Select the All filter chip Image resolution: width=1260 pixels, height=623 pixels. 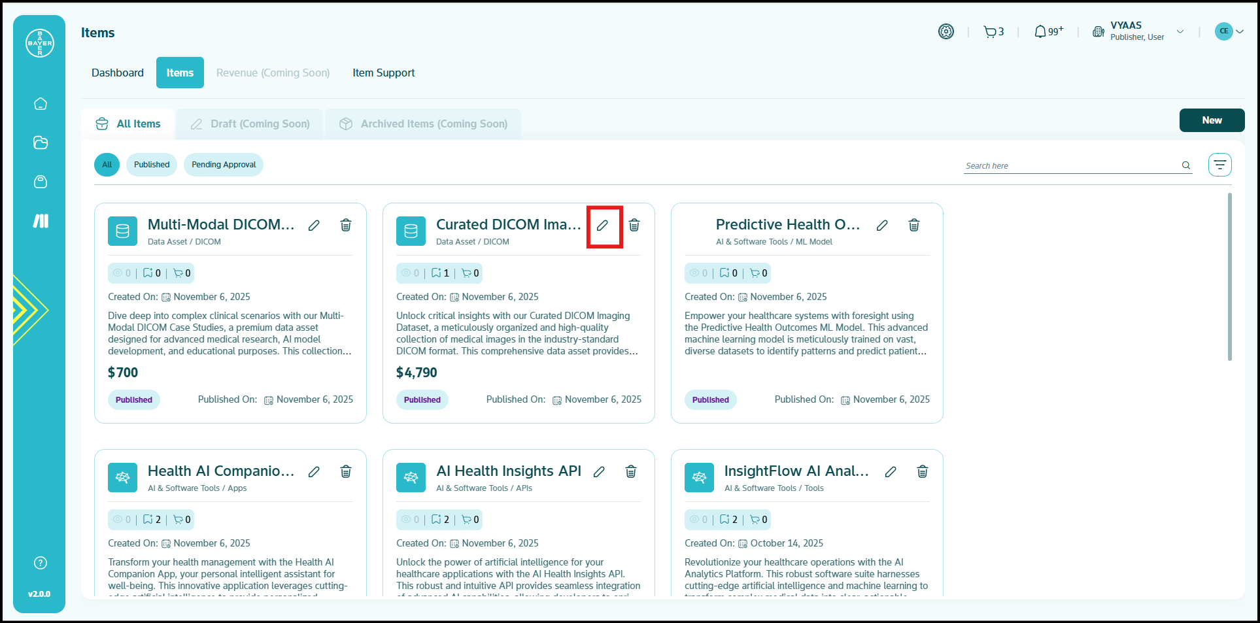[x=107, y=165]
